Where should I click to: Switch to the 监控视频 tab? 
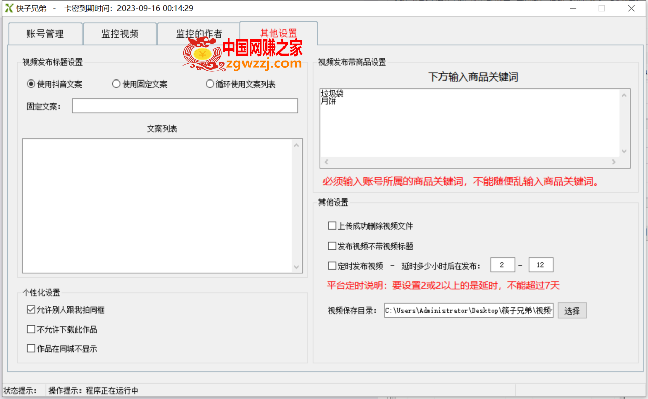click(x=119, y=34)
